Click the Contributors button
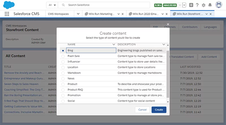This screenshot has width=226, height=125. [x=190, y=27]
